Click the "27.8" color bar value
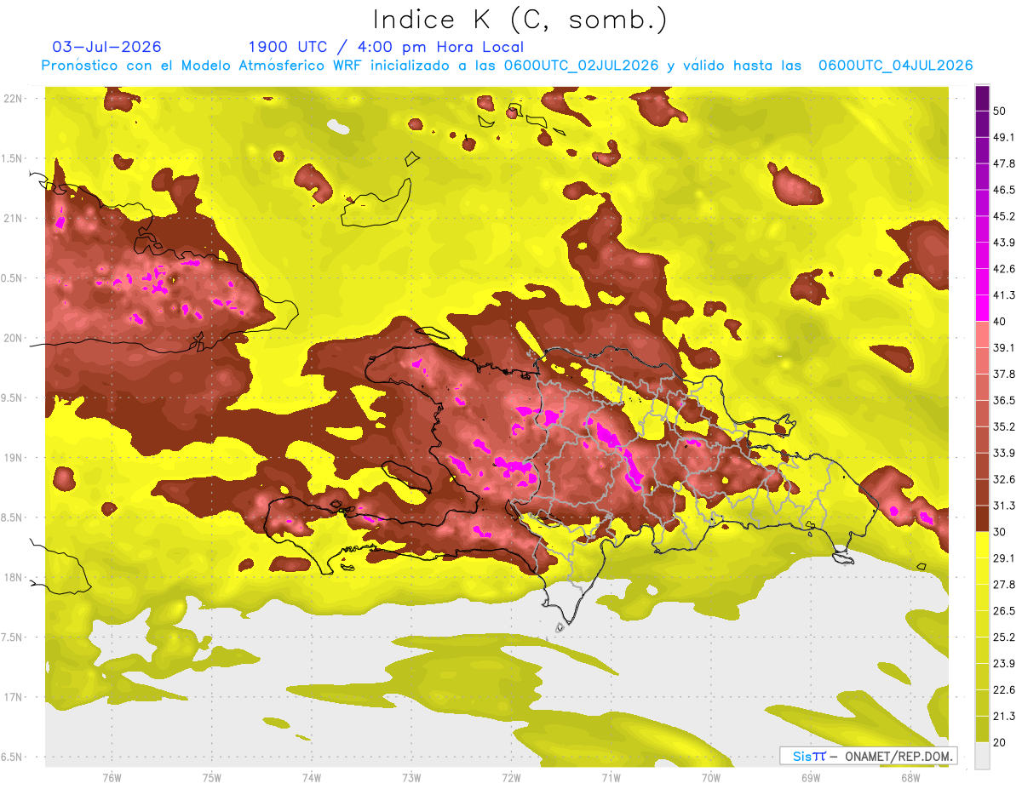Image resolution: width=1022 pixels, height=789 pixels. [x=1004, y=584]
